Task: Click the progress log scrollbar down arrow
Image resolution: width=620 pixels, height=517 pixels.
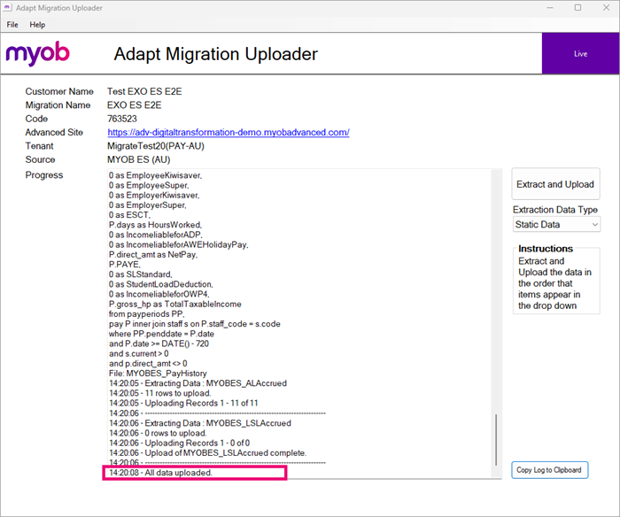Action: [x=496, y=475]
